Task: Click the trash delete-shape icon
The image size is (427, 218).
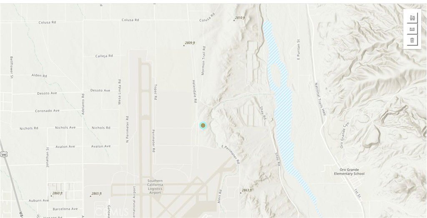Action: tap(412, 40)
